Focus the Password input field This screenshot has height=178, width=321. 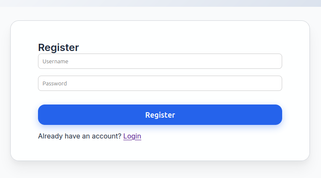point(160,83)
